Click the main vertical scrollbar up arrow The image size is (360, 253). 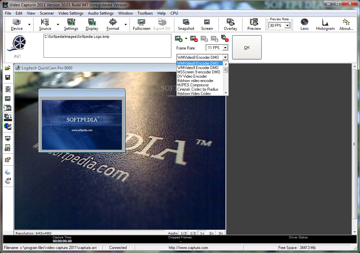(354, 66)
